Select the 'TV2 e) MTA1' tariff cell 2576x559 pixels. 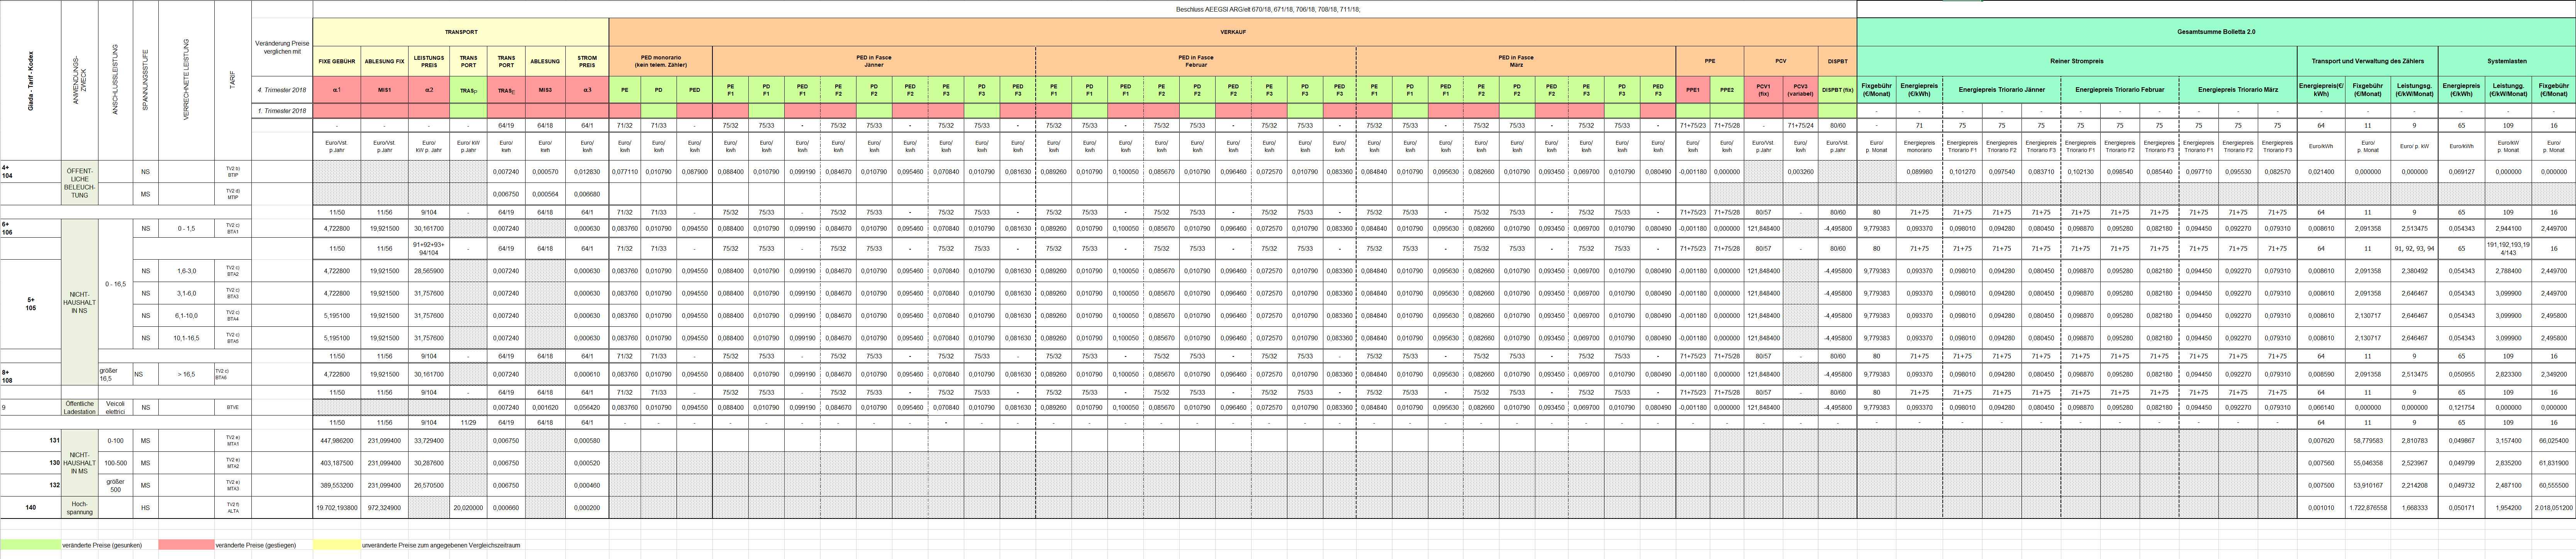tap(232, 440)
